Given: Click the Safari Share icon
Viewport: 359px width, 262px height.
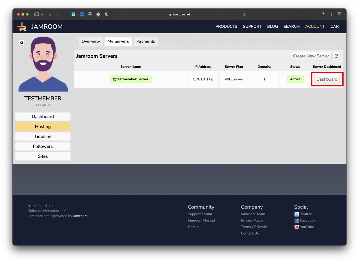Looking at the screenshot, I should point(323,14).
